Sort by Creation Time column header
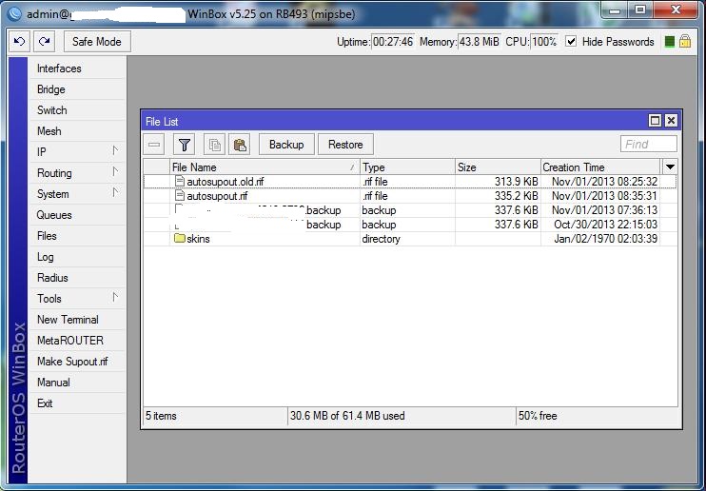This screenshot has height=491, width=706. (x=600, y=167)
